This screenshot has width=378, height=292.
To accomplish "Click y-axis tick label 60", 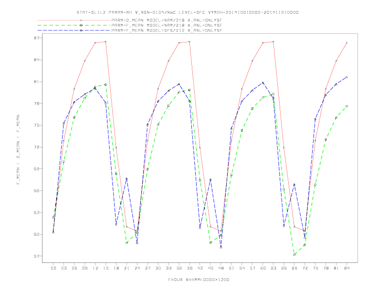I will coord(37,234).
